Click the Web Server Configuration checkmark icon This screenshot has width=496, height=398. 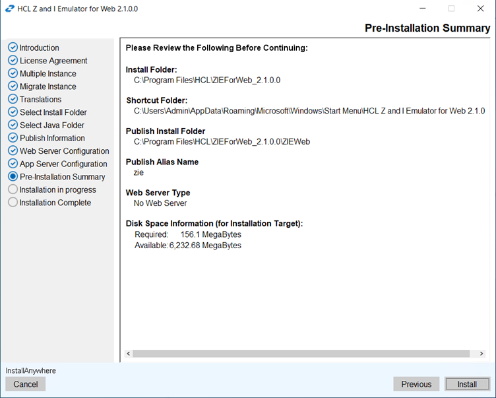click(x=13, y=150)
